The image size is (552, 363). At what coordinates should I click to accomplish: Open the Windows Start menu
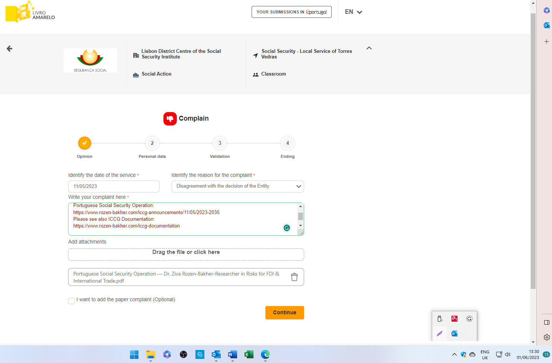[134, 354]
